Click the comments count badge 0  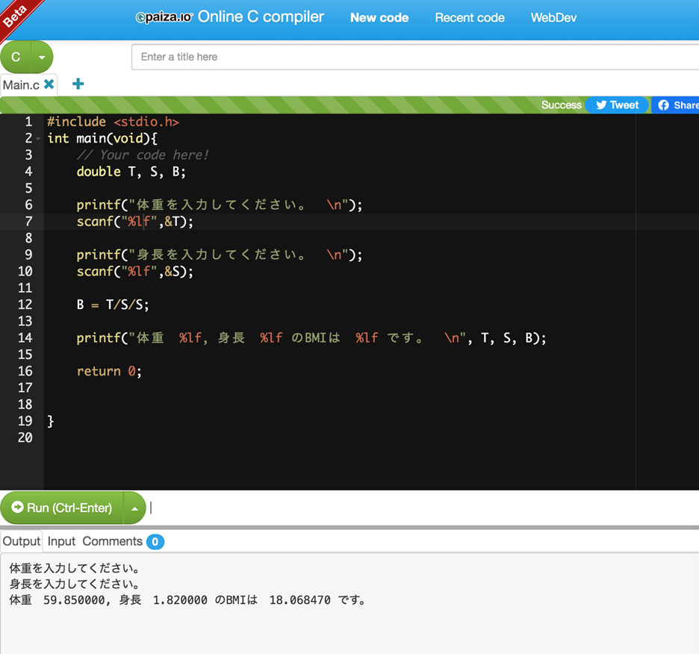(x=155, y=542)
